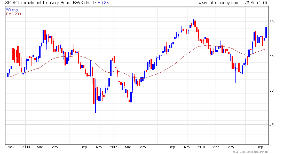Click the '2009' axis label
284x154 pixels.
(114, 147)
